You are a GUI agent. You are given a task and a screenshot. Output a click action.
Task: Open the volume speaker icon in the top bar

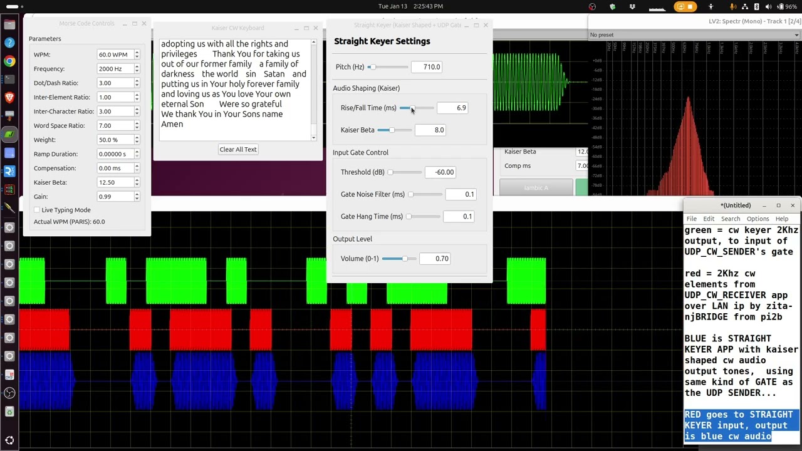769,6
